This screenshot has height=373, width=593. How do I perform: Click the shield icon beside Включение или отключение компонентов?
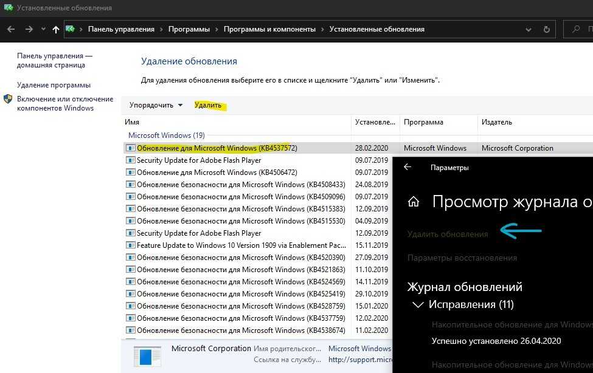point(8,99)
